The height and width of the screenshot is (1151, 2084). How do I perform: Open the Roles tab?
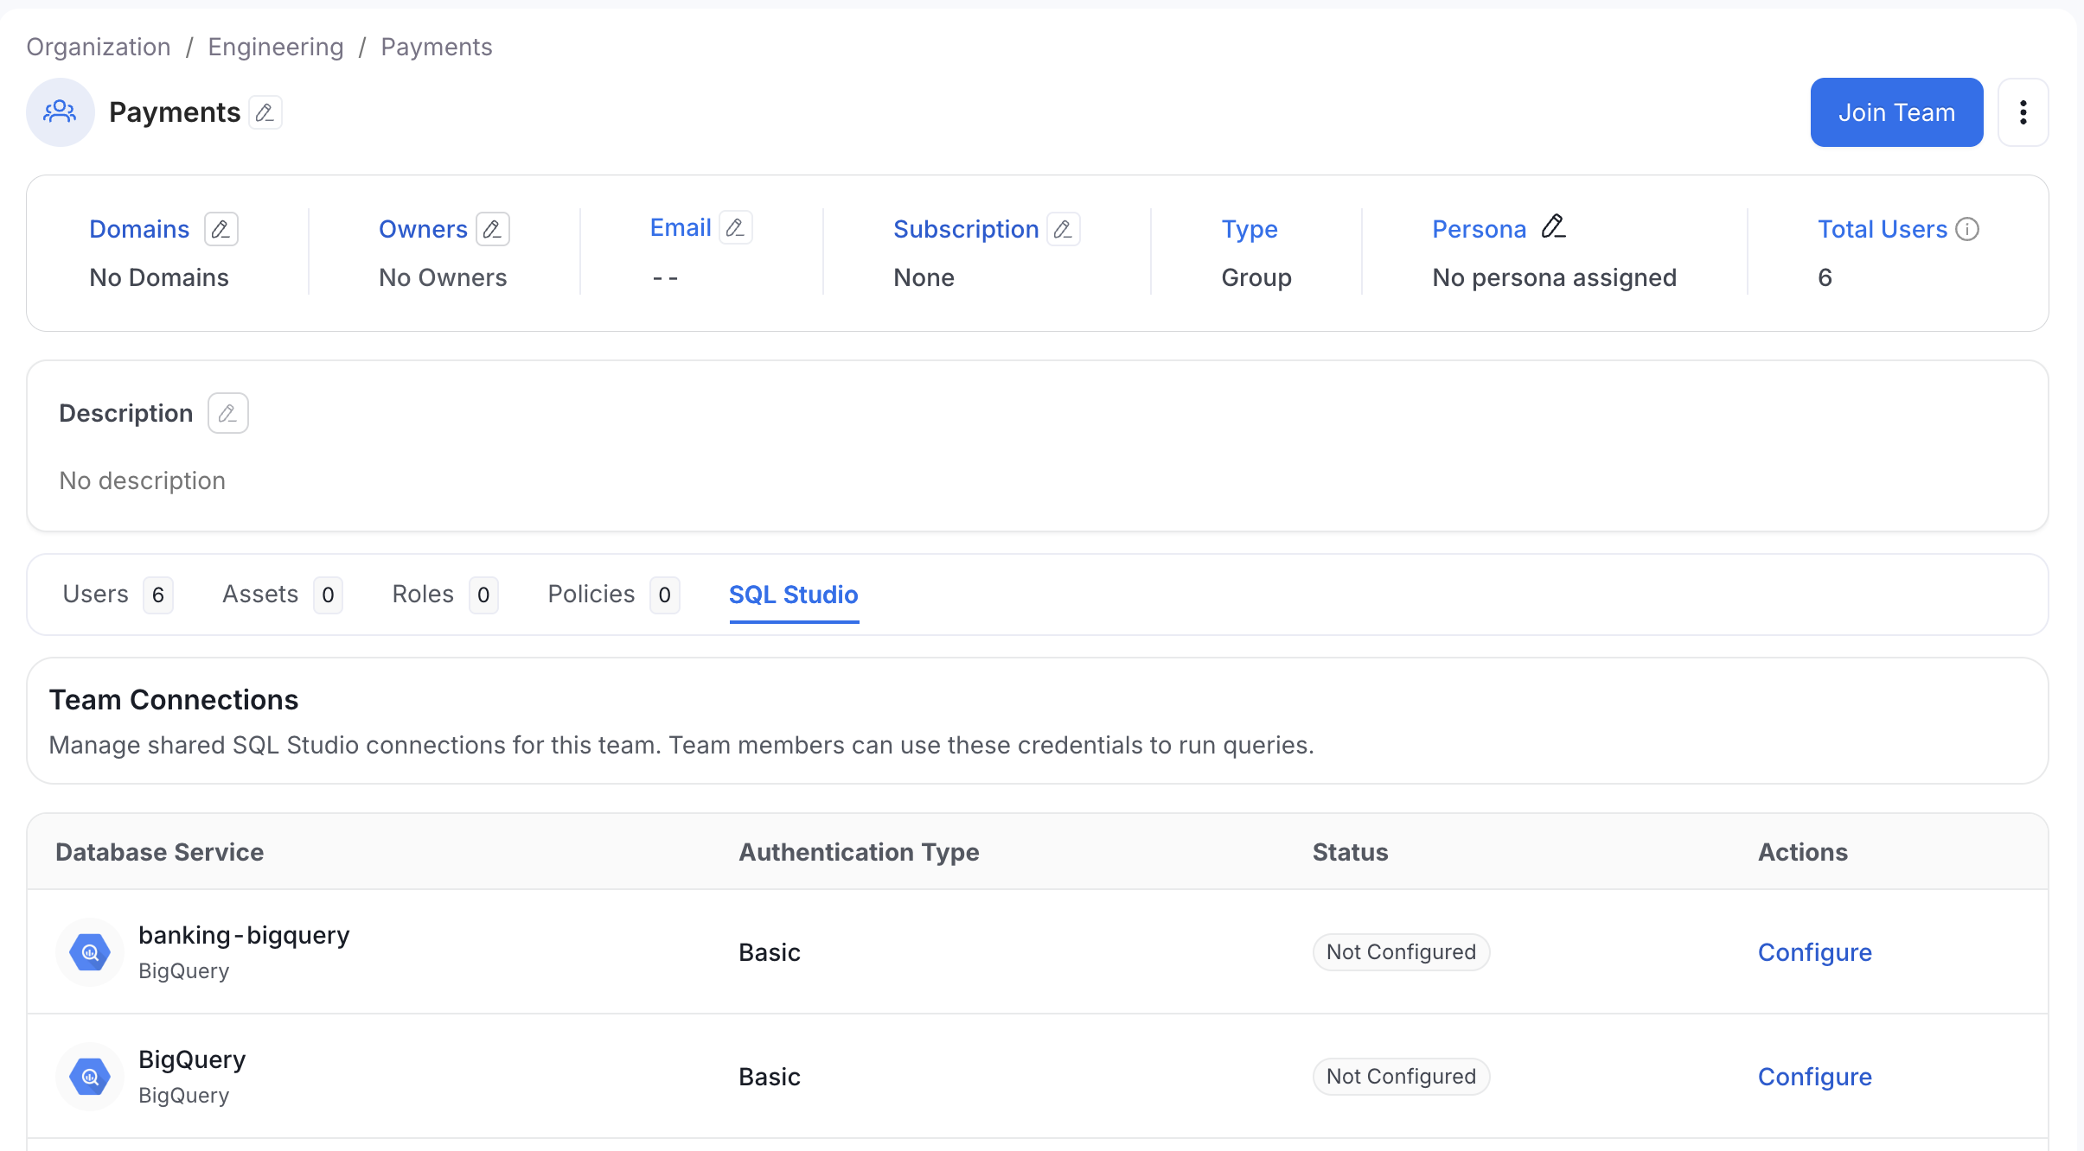tap(445, 595)
